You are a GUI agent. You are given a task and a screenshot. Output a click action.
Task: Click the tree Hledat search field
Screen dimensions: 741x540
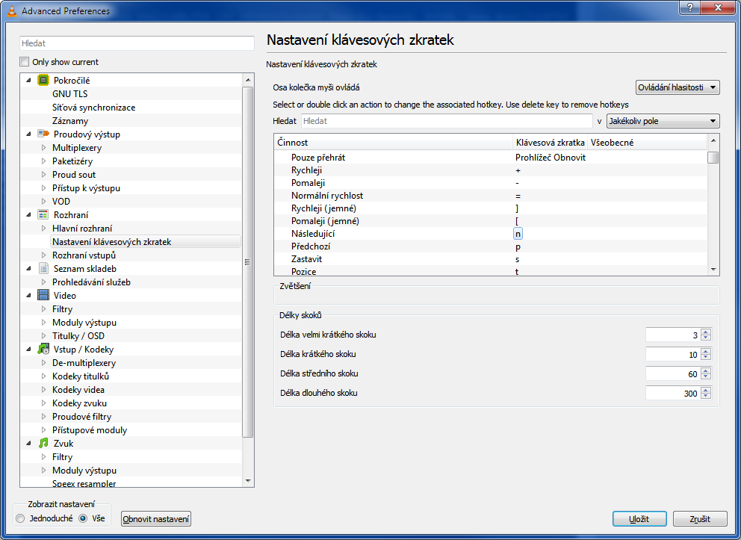click(137, 43)
